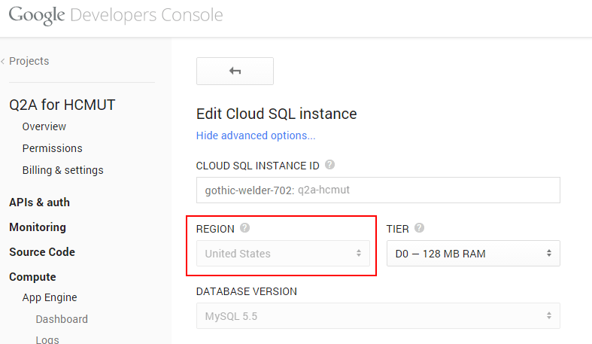Expand Source Code section
The image size is (592, 344).
[42, 252]
